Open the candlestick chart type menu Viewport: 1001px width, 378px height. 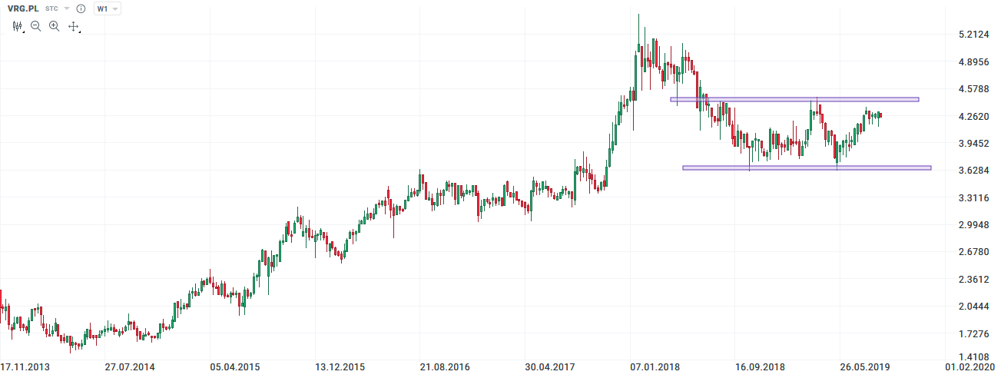18,26
